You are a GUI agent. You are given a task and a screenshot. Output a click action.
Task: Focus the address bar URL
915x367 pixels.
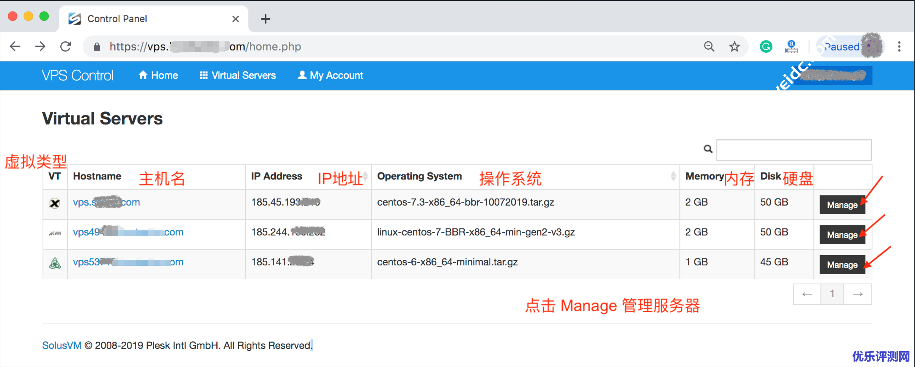click(x=205, y=46)
